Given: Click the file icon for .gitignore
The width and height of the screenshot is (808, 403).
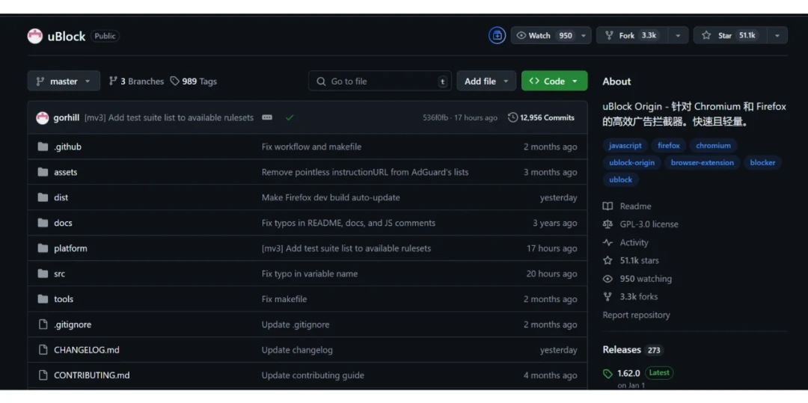Looking at the screenshot, I should 43,324.
